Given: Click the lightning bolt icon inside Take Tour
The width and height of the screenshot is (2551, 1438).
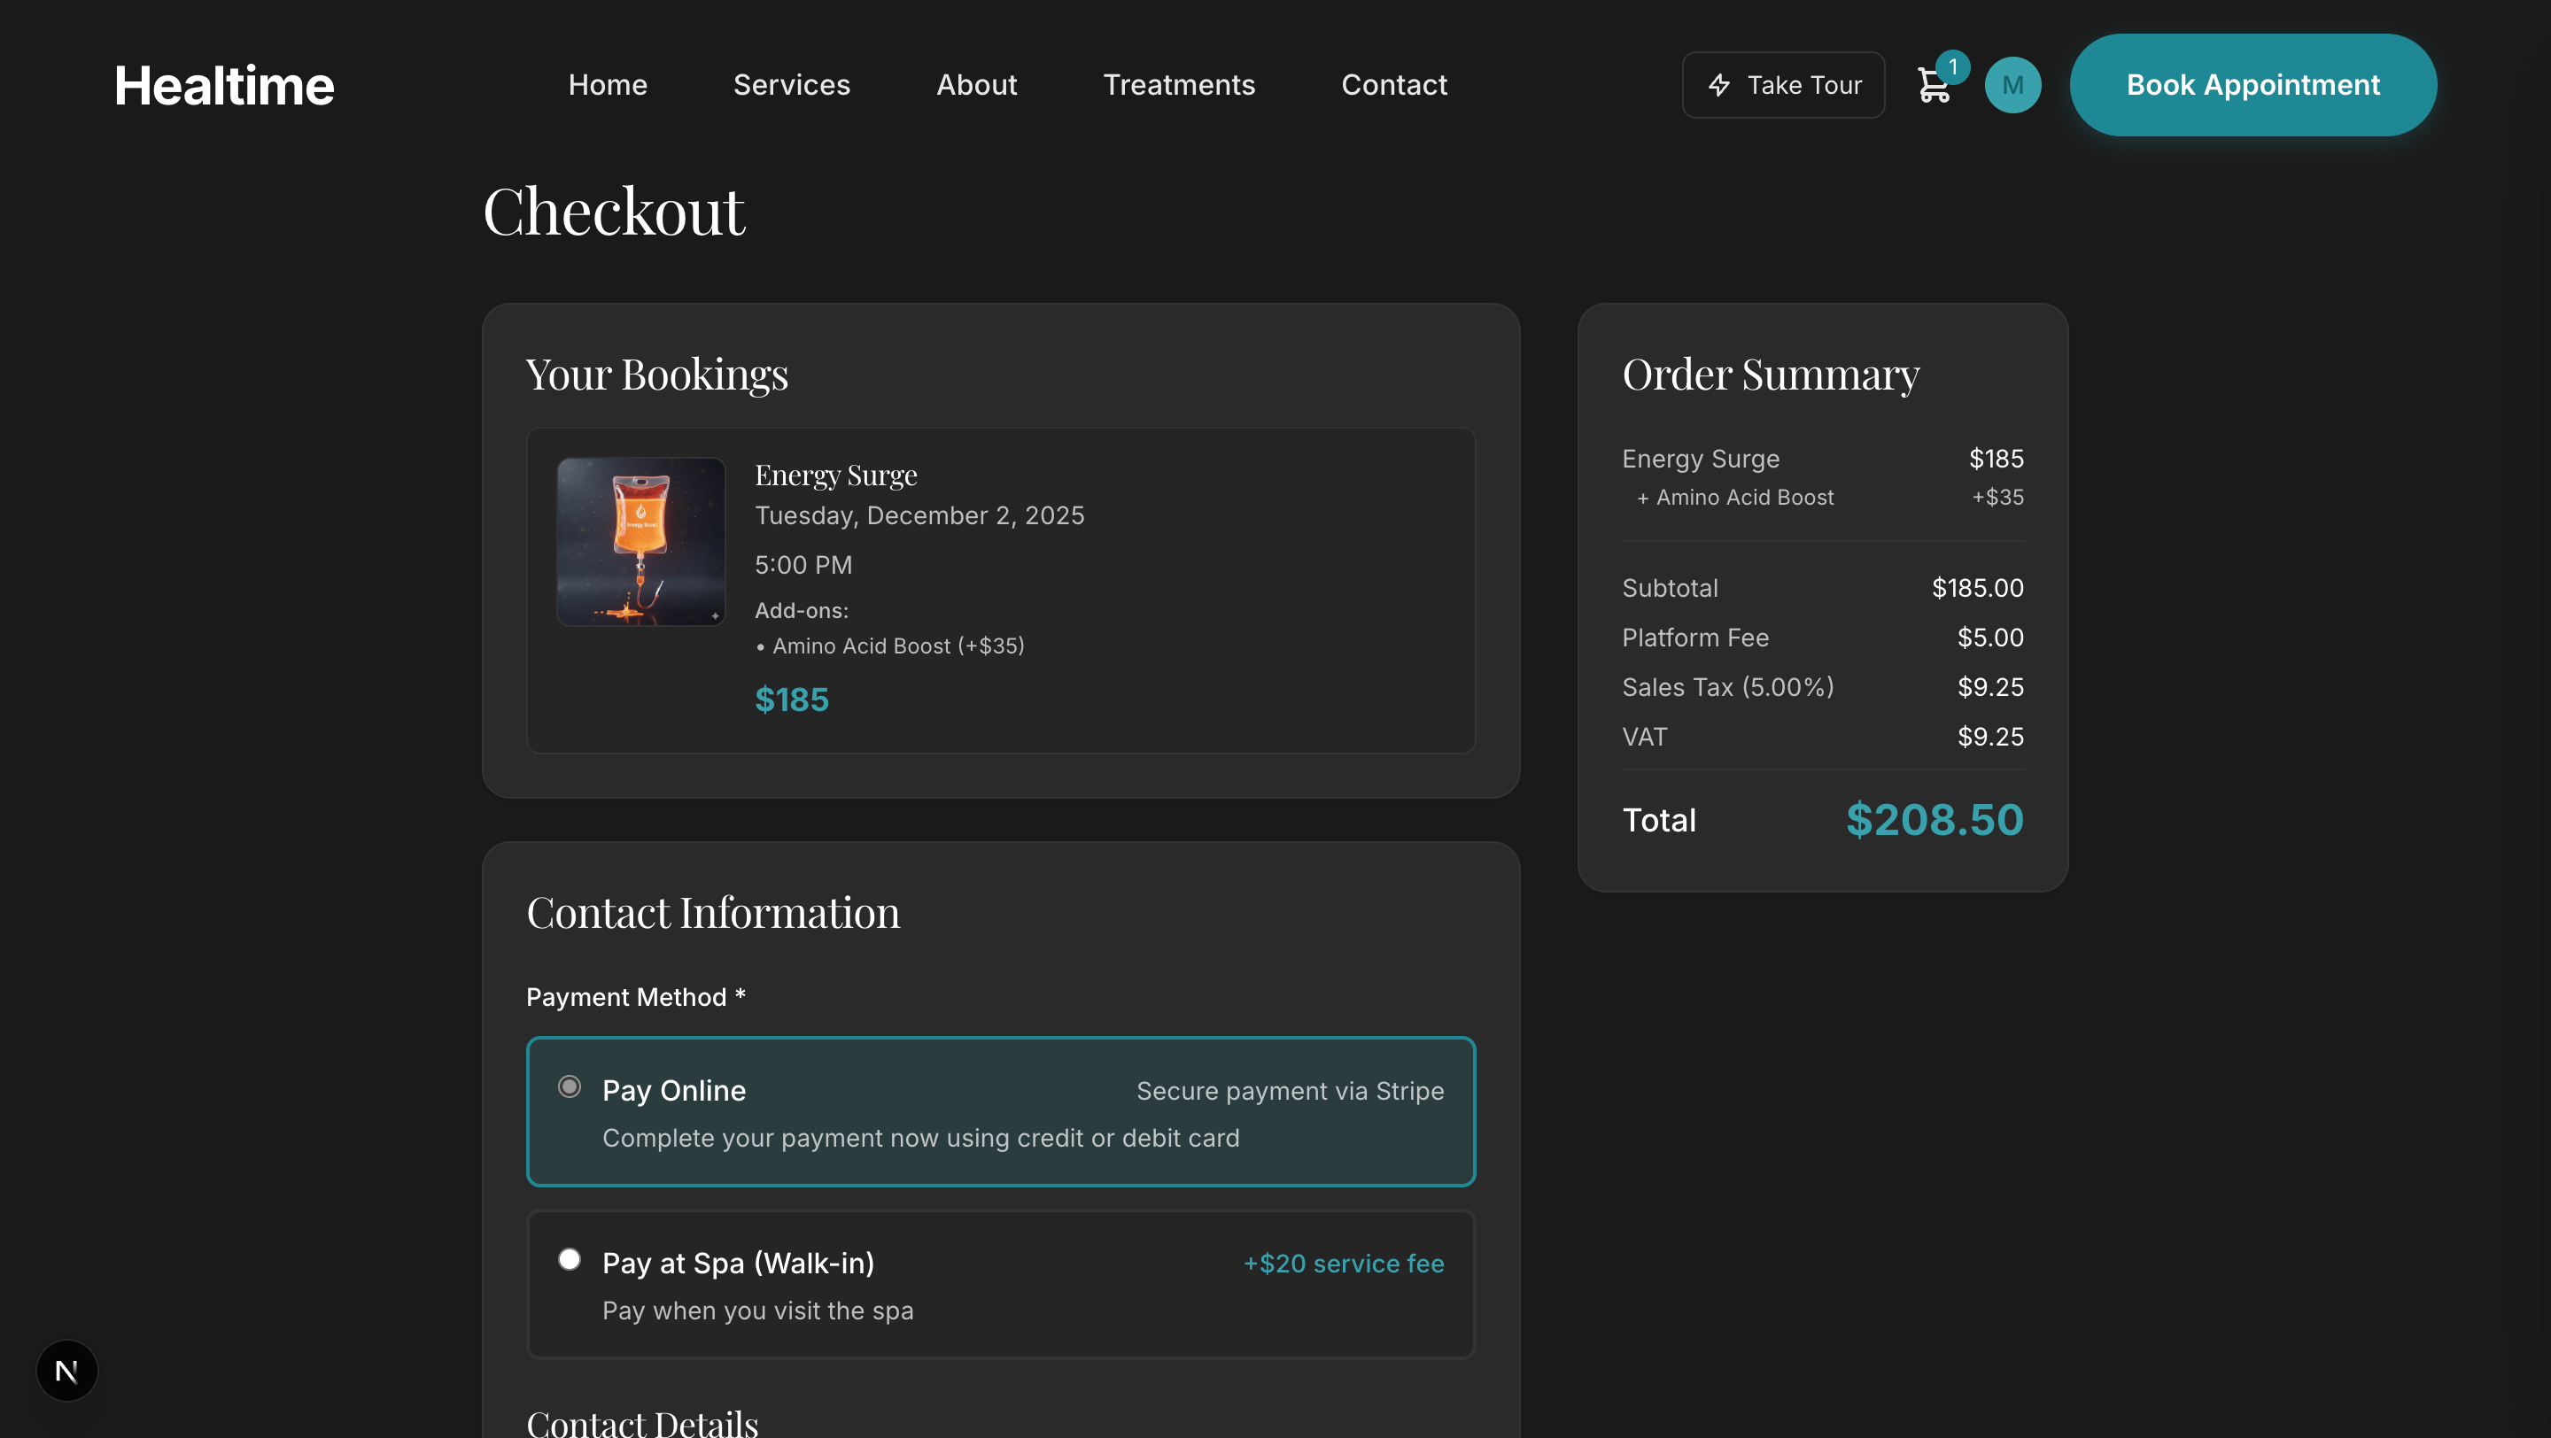Looking at the screenshot, I should tap(1719, 85).
